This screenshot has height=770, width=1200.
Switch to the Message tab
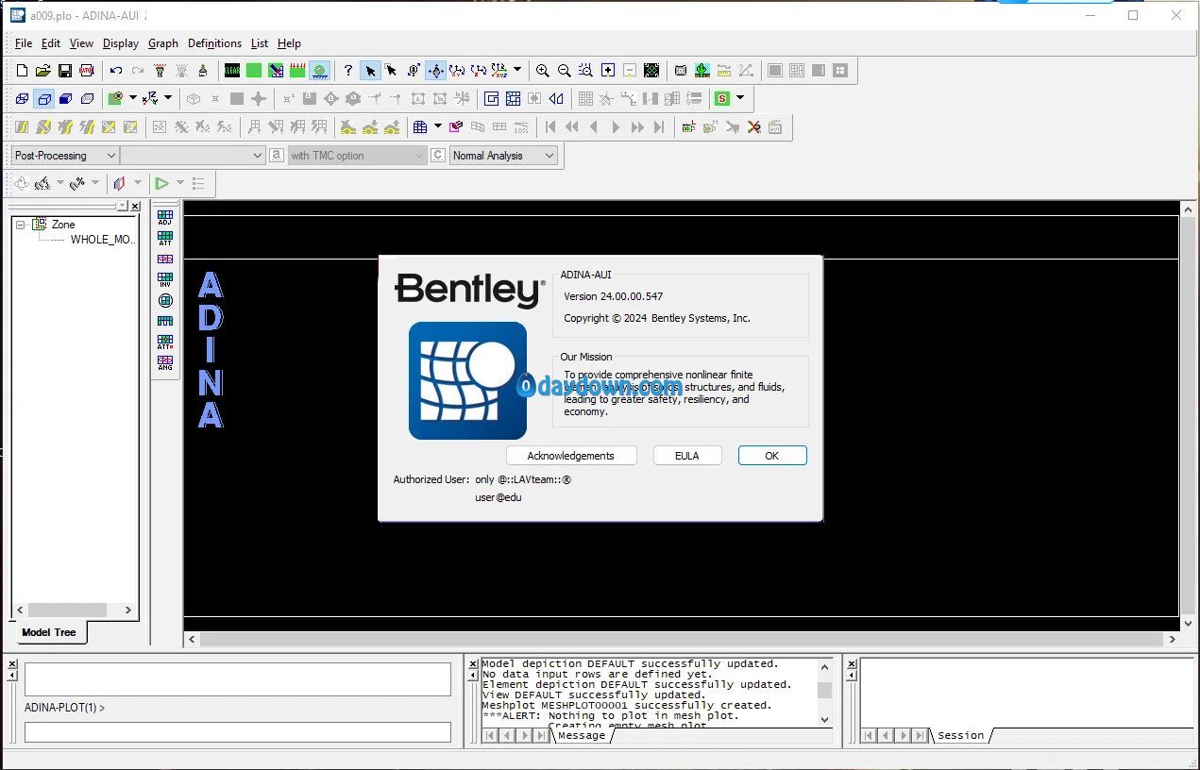(582, 735)
